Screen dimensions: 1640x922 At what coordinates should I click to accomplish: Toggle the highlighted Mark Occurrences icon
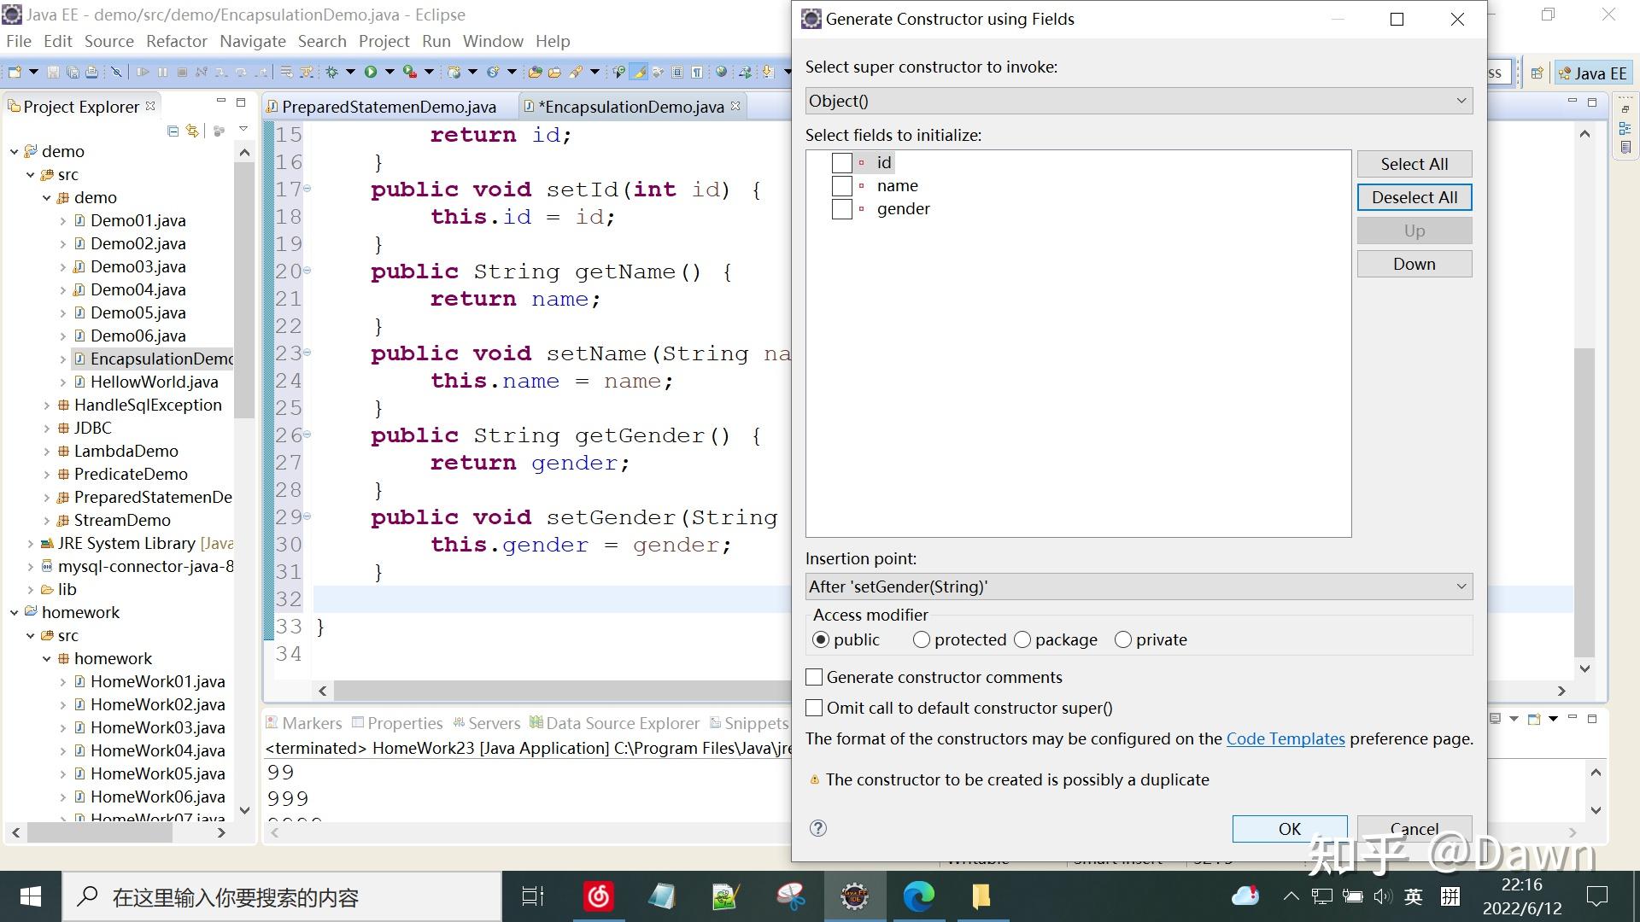(x=638, y=73)
